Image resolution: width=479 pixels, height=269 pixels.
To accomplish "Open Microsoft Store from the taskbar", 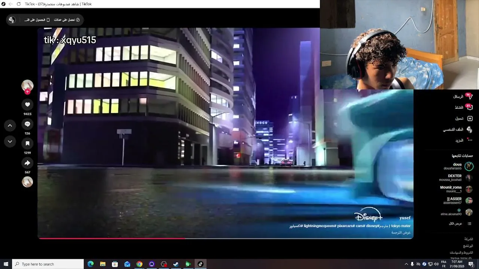I will [115, 264].
